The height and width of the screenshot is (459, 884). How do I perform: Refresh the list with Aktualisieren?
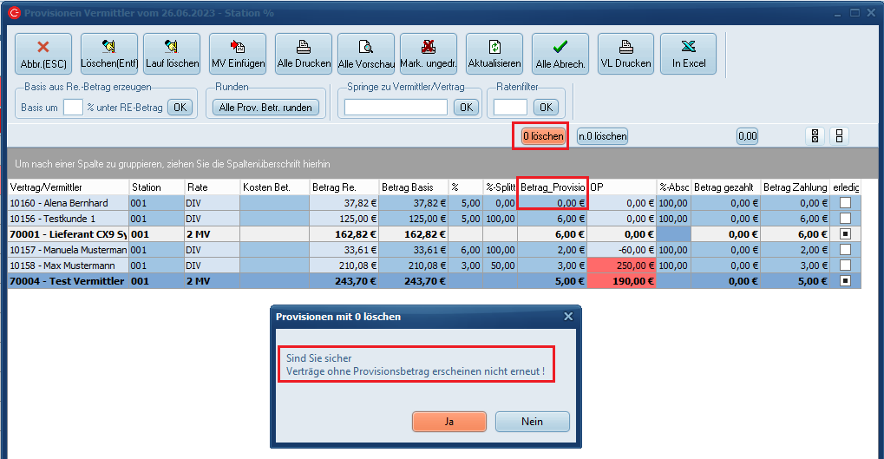[x=494, y=54]
